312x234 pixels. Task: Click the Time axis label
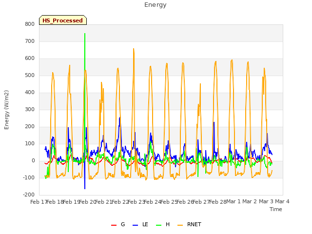[276, 209]
